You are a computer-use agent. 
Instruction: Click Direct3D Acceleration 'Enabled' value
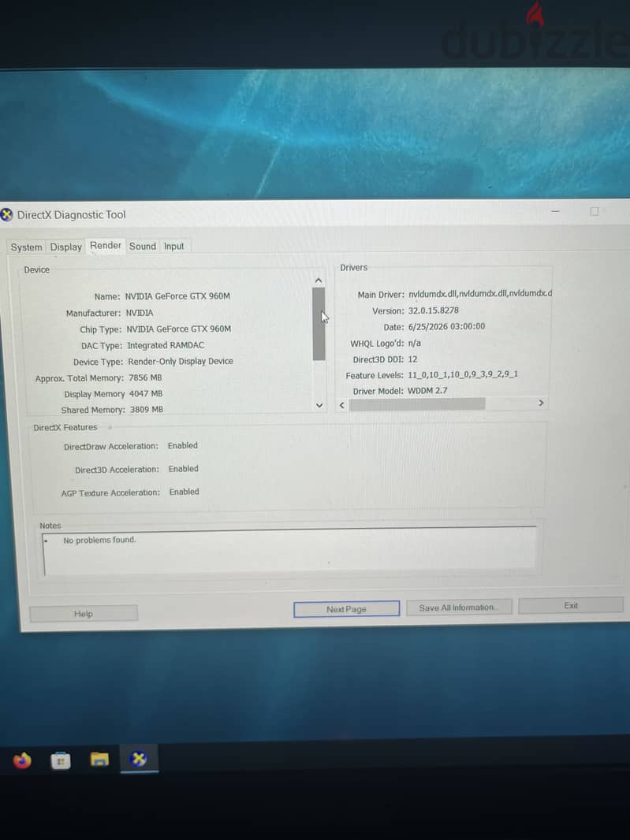184,469
